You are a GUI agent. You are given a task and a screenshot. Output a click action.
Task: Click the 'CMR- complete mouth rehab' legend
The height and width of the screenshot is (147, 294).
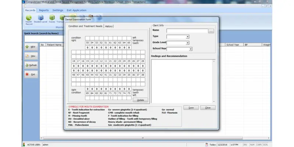[124, 113]
